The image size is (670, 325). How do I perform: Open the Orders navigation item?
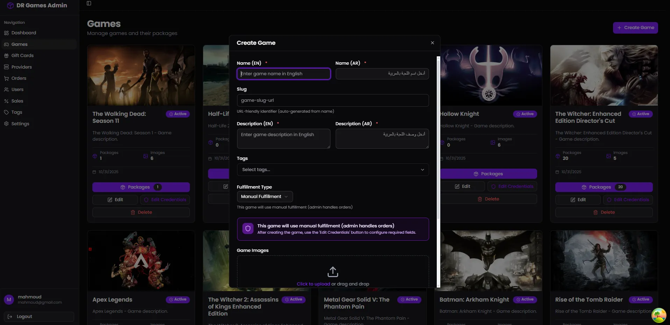point(19,78)
